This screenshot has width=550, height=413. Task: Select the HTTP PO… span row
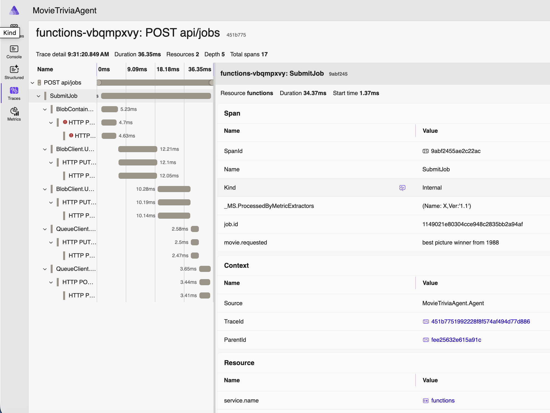[78, 282]
